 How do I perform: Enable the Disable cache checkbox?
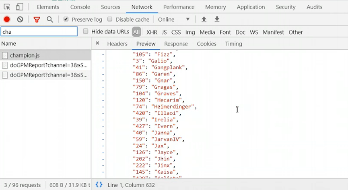[x=110, y=19]
